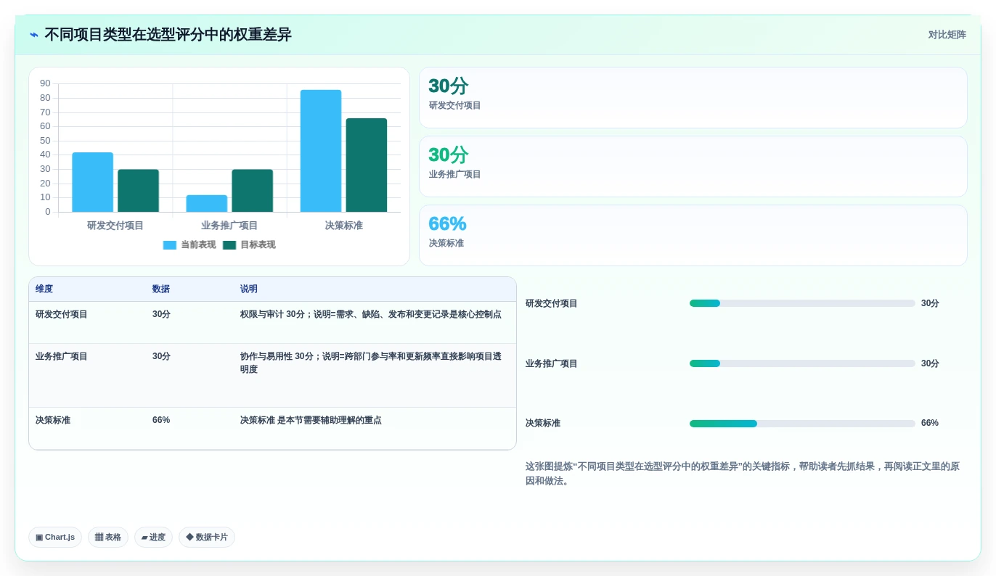Click the green bar for 决策标准
This screenshot has height=576, width=996.
point(366,165)
